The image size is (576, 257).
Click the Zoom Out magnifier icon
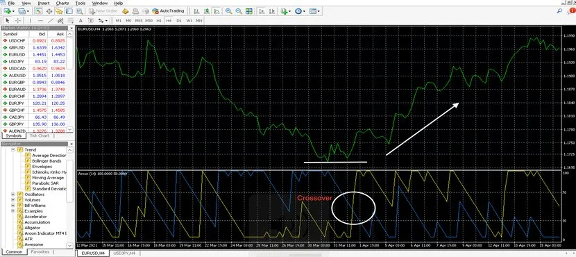click(239, 11)
